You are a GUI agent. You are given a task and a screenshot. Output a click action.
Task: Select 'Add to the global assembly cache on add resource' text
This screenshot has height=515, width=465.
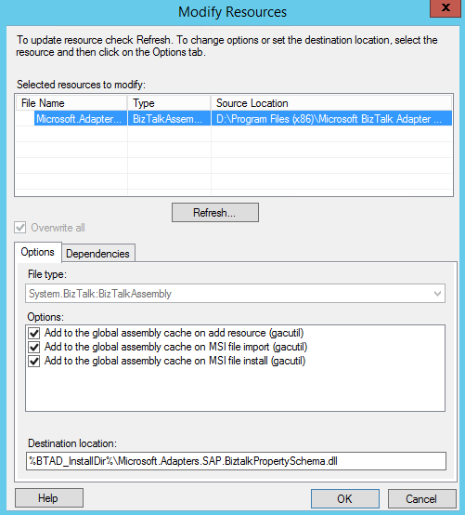(x=174, y=333)
